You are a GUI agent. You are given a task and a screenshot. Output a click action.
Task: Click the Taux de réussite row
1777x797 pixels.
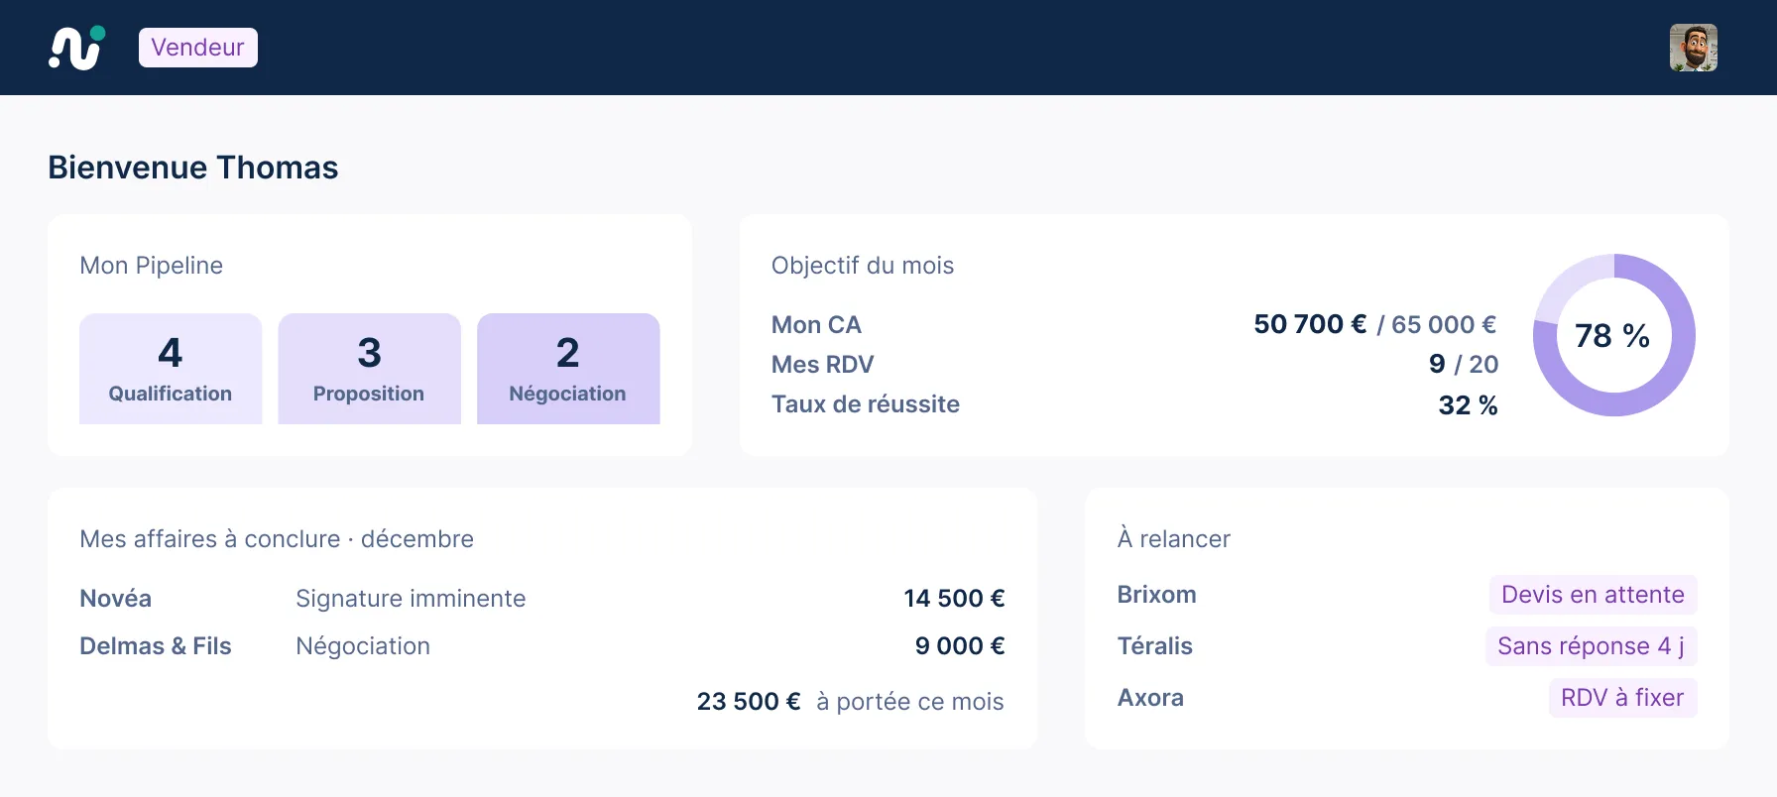[1134, 404]
